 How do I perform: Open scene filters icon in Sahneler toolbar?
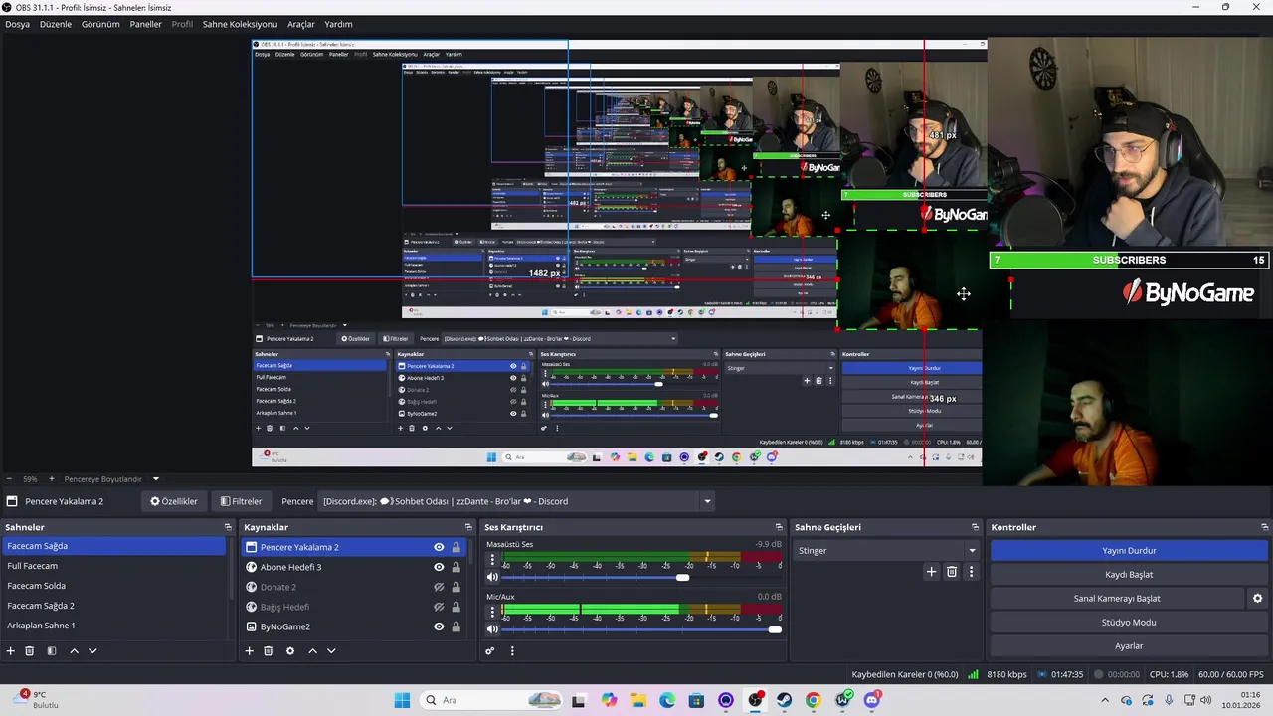(52, 651)
